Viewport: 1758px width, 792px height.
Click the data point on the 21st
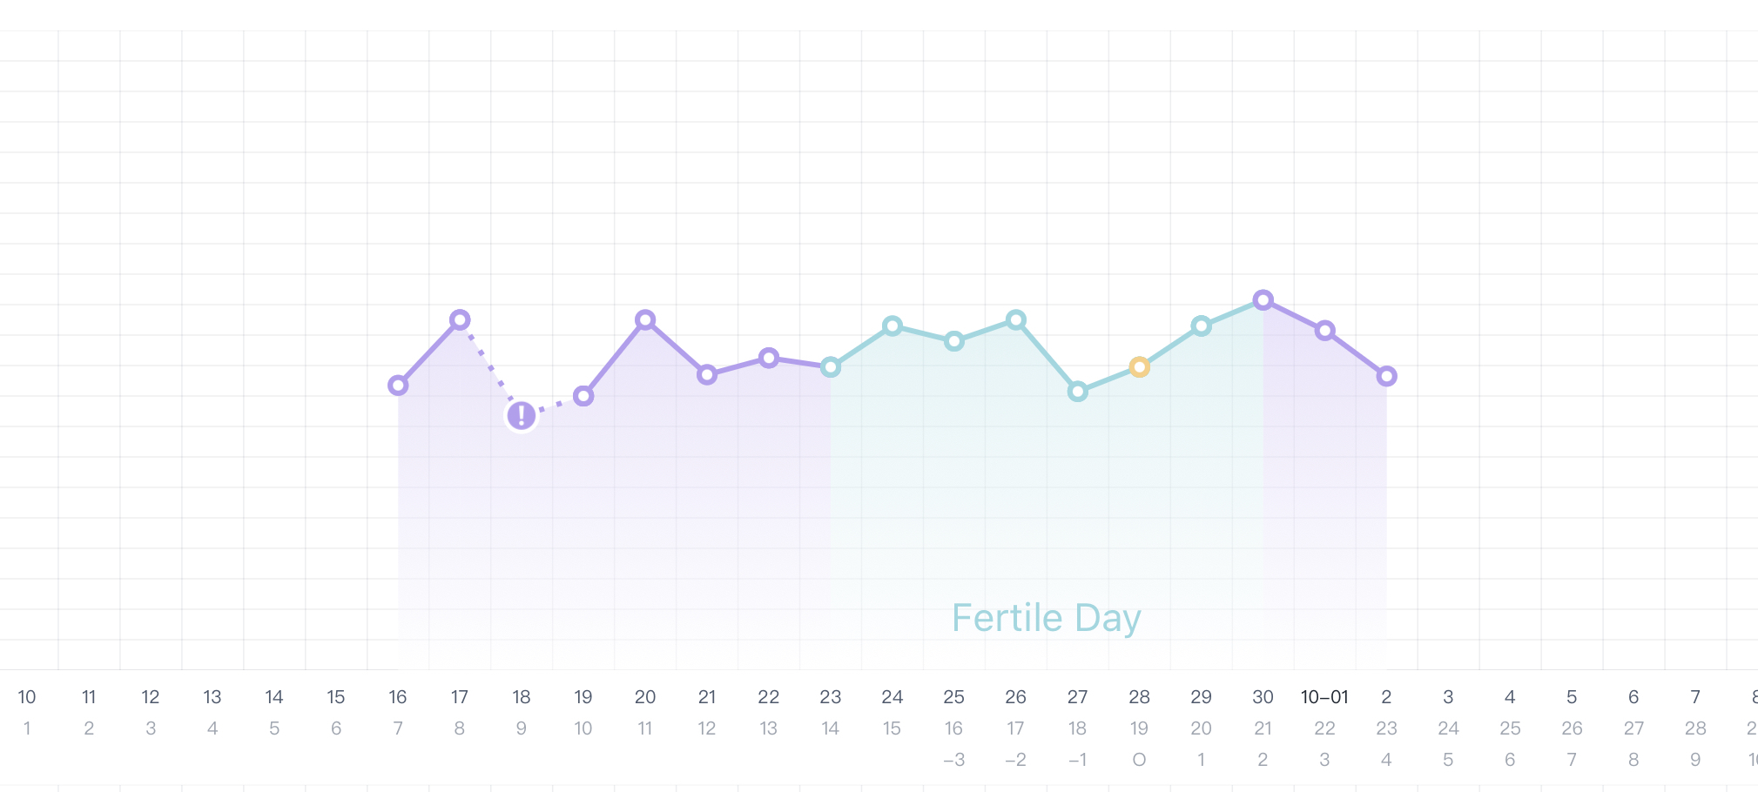pos(707,375)
